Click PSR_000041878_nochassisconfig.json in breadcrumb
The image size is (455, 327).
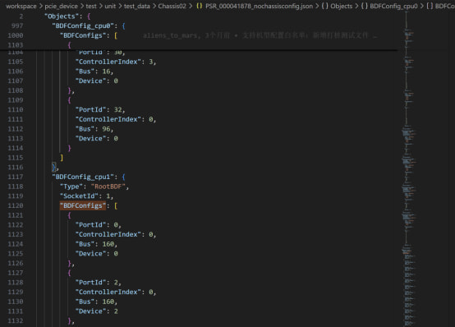(x=260, y=6)
